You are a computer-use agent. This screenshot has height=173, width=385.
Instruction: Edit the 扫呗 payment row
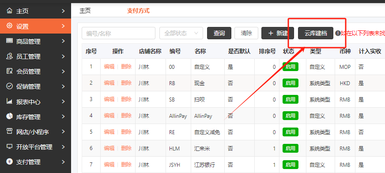click(109, 99)
